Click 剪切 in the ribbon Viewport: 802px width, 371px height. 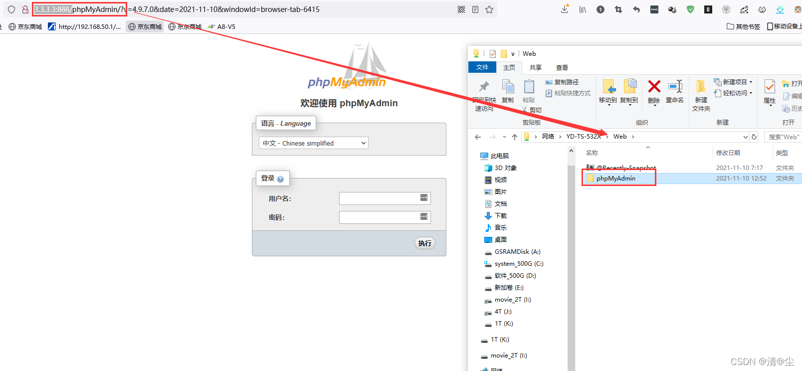[532, 110]
